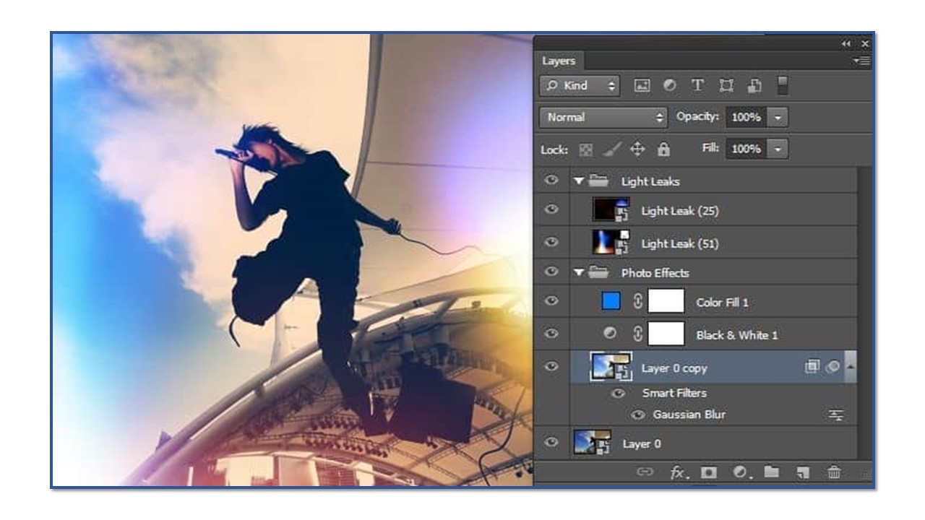This screenshot has height=520, width=925.
Task: Open the Opacity slider dropdown arrow
Action: [778, 117]
